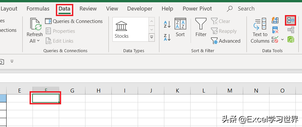Click Text to Columns

point(260,31)
